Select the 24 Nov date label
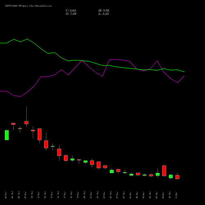Viewport: 205px width, 205px height. coord(98,195)
